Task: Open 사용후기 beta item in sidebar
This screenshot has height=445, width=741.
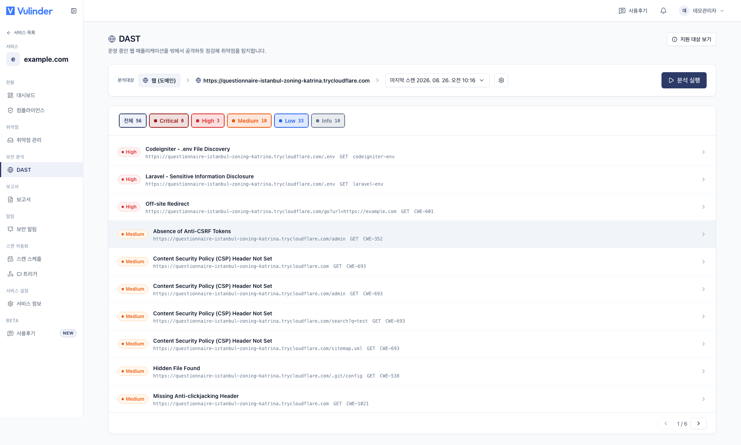Action: click(x=41, y=333)
